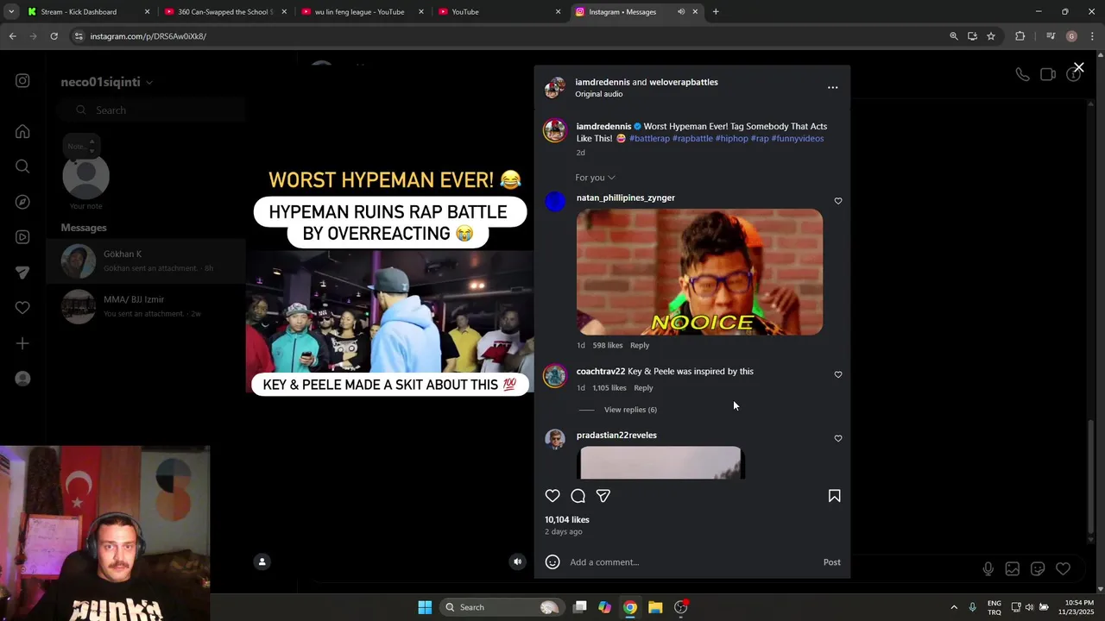1105x621 pixels.
Task: Switch to the YouTube tab
Action: click(x=498, y=12)
